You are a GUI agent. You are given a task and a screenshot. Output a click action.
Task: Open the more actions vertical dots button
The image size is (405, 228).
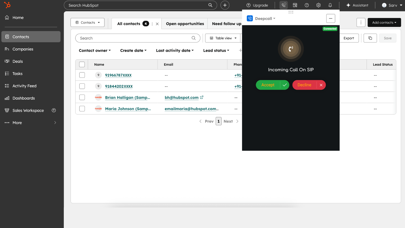click(x=361, y=23)
